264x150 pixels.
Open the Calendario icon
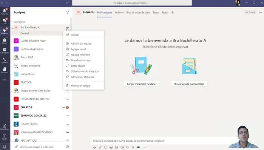[5, 51]
